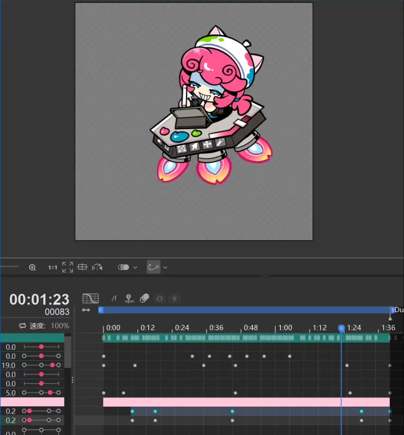Open the graph editor curve icon
Viewport: 404px width, 435px height.
pyautogui.click(x=91, y=299)
